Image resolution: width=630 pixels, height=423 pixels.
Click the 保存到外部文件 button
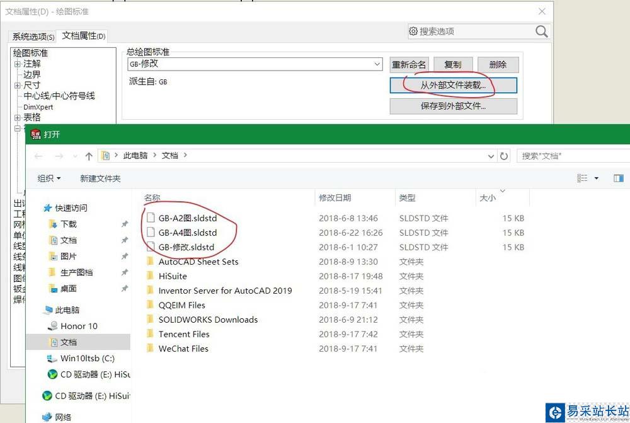453,106
